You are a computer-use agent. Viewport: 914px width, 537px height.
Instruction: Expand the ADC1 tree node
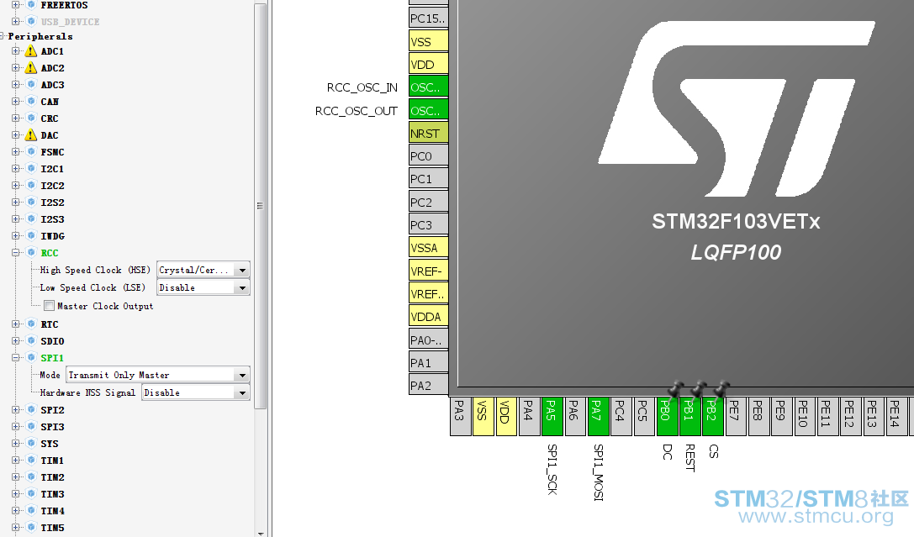pos(16,51)
